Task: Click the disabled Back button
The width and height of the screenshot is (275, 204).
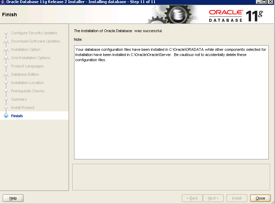Action: 192,198
